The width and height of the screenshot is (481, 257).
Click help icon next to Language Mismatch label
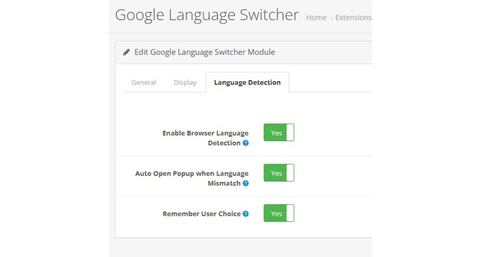pos(246,184)
